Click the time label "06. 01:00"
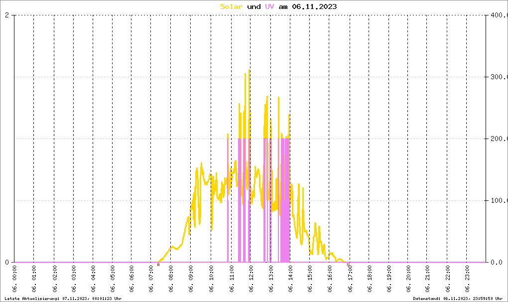The image size is (508, 302). 34,279
